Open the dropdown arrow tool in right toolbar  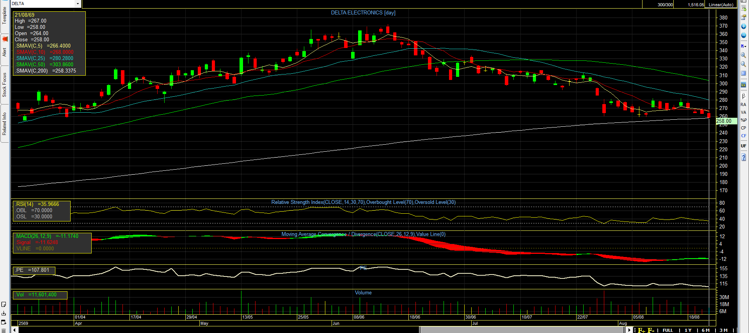click(744, 46)
